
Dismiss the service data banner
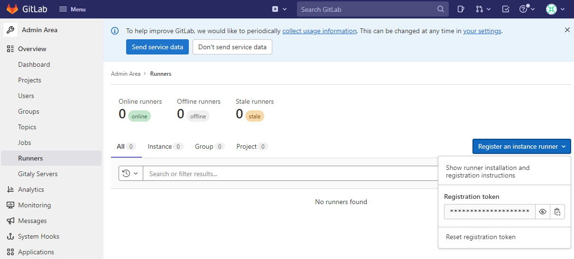pos(567,30)
